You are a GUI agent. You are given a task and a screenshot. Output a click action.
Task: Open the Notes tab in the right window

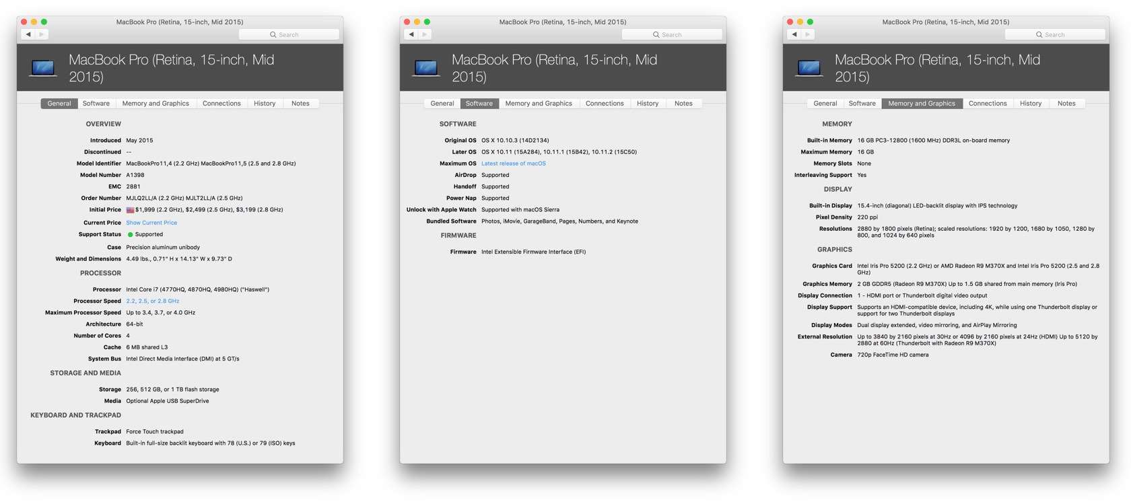tap(1066, 104)
